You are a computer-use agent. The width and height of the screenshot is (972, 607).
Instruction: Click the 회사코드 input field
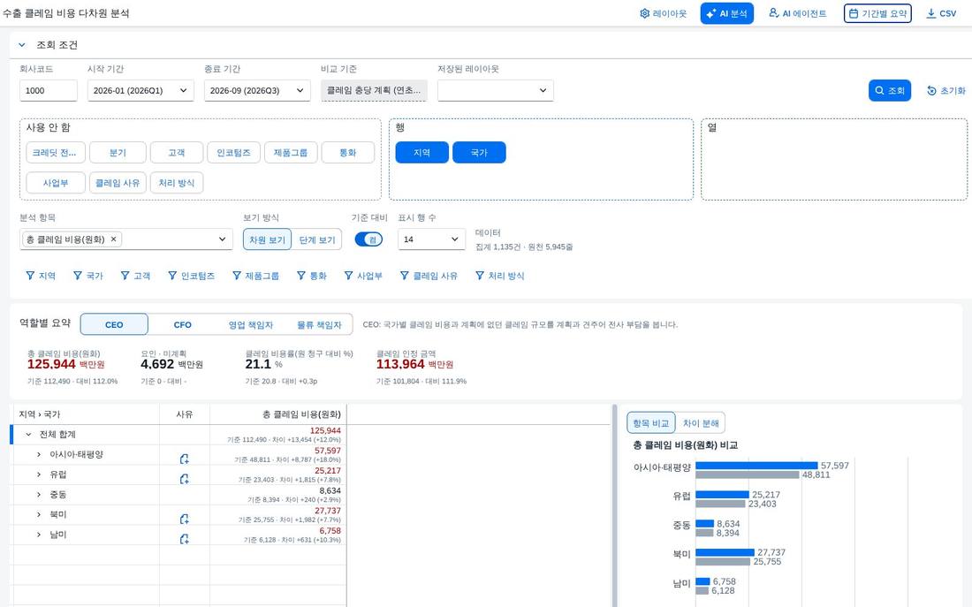point(49,90)
